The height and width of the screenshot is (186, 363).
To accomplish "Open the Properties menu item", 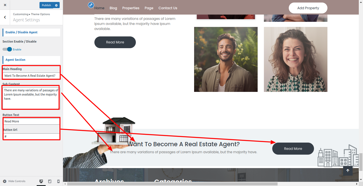I will [131, 8].
